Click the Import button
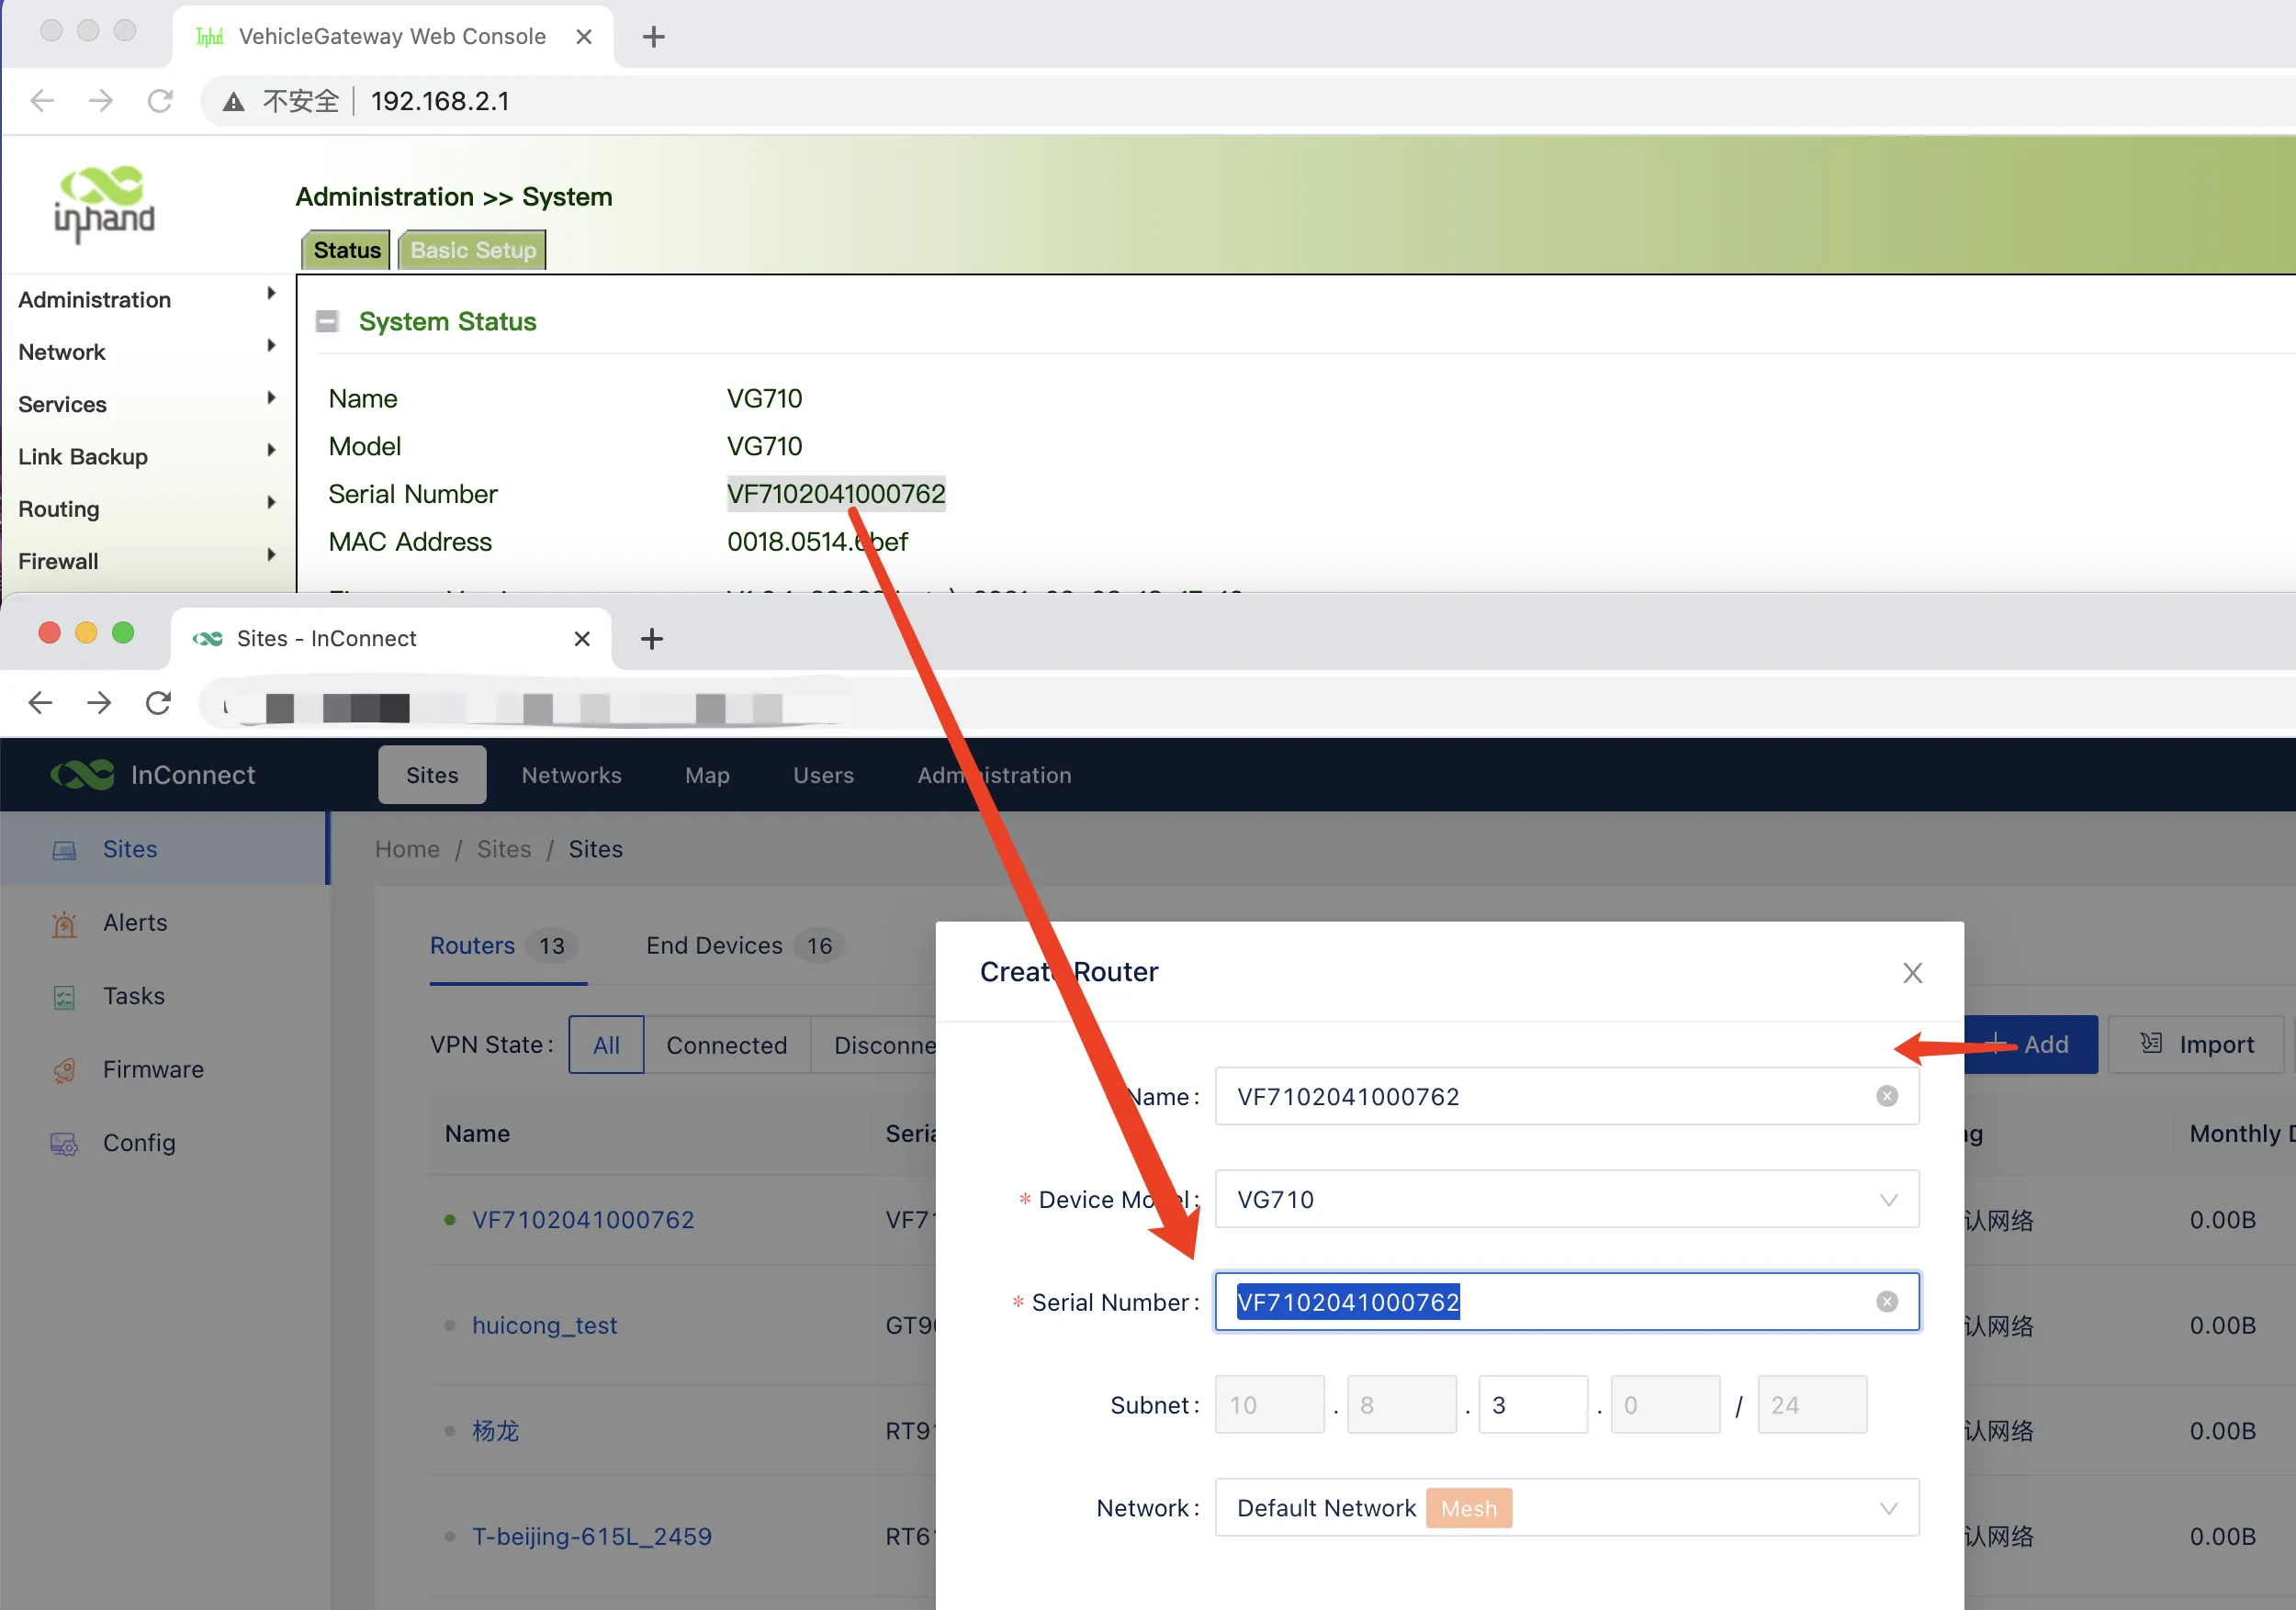 pyautogui.click(x=2196, y=1045)
